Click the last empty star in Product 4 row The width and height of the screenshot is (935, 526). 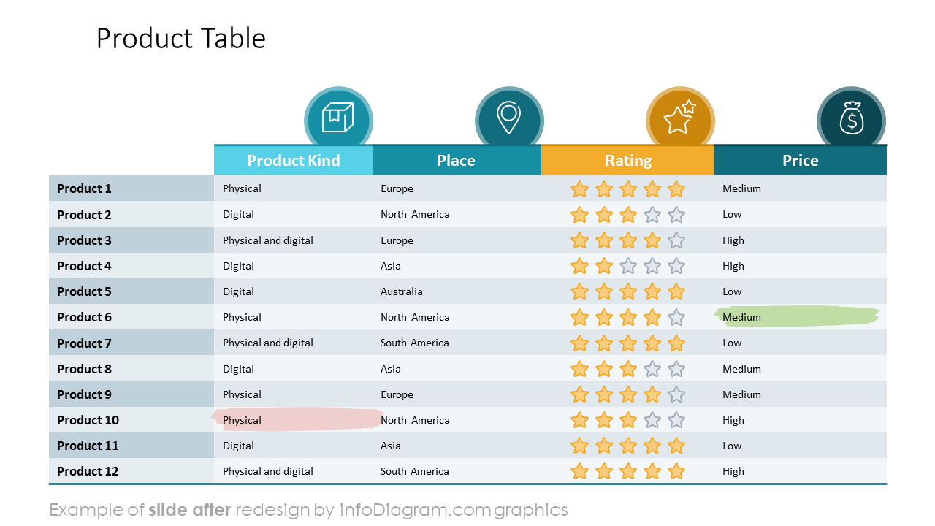[676, 266]
